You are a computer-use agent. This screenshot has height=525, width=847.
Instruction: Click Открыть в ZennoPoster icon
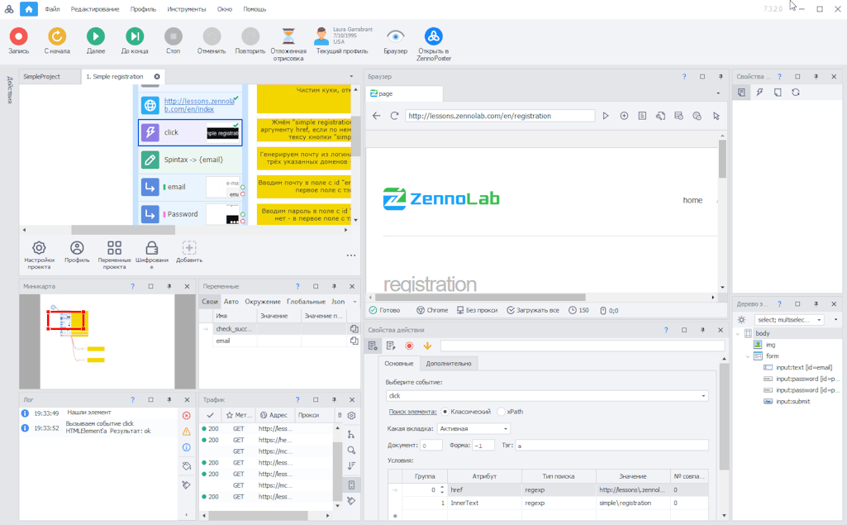click(433, 36)
